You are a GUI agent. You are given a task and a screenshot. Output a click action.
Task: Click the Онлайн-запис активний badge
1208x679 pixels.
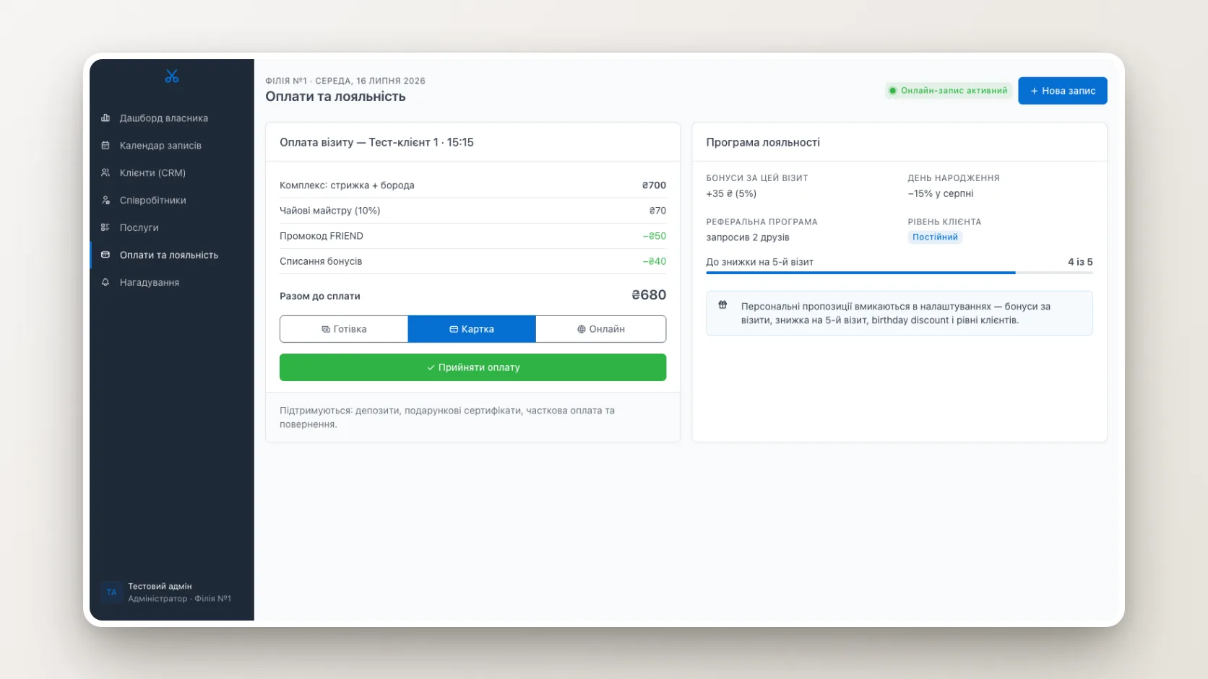click(x=948, y=91)
